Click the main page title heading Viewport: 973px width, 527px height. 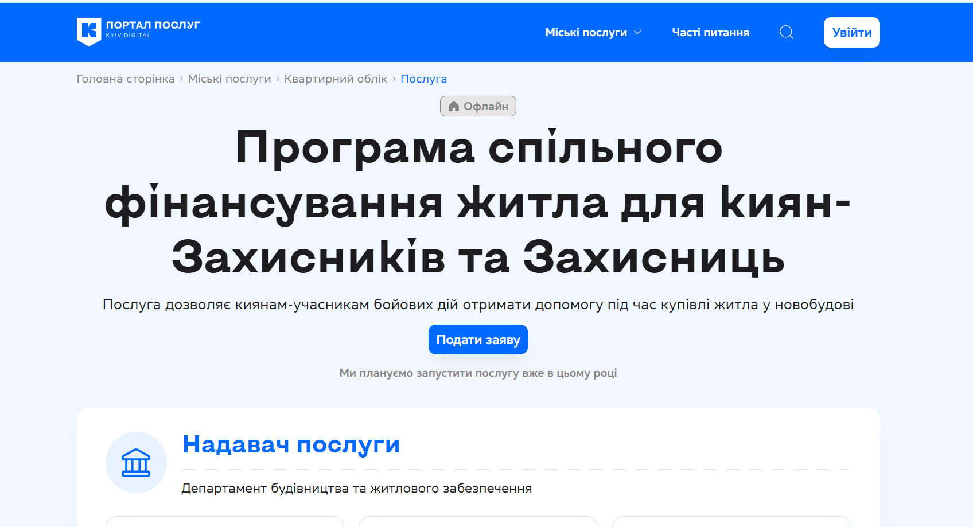(478, 202)
